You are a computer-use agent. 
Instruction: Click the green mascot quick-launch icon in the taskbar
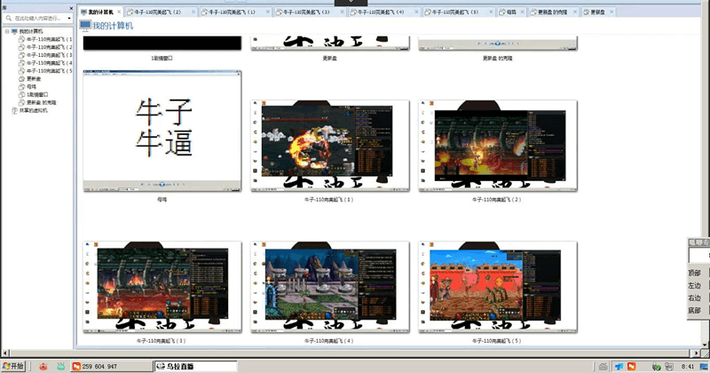click(x=60, y=366)
